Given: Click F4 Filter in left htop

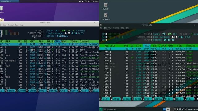Looking at the screenshot, I should point(31,91).
